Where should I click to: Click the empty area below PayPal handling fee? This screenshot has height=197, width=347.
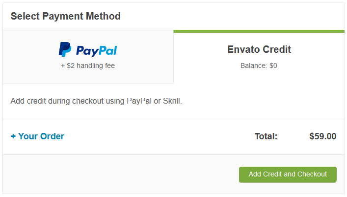(88, 77)
